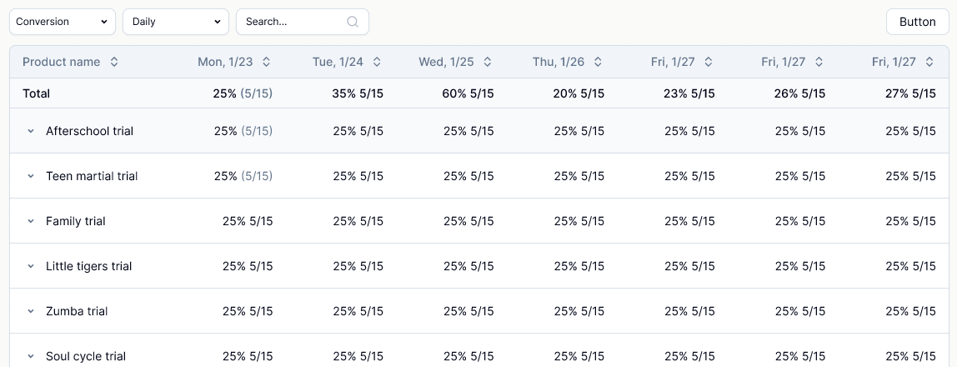Expand the Afterschool trial row
The image size is (957, 367).
point(31,131)
